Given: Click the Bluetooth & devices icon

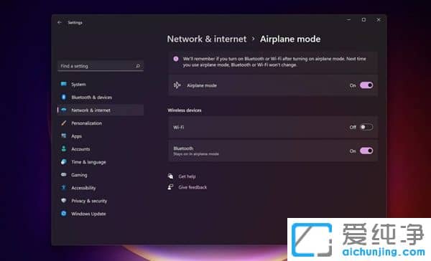Looking at the screenshot, I should [63, 97].
